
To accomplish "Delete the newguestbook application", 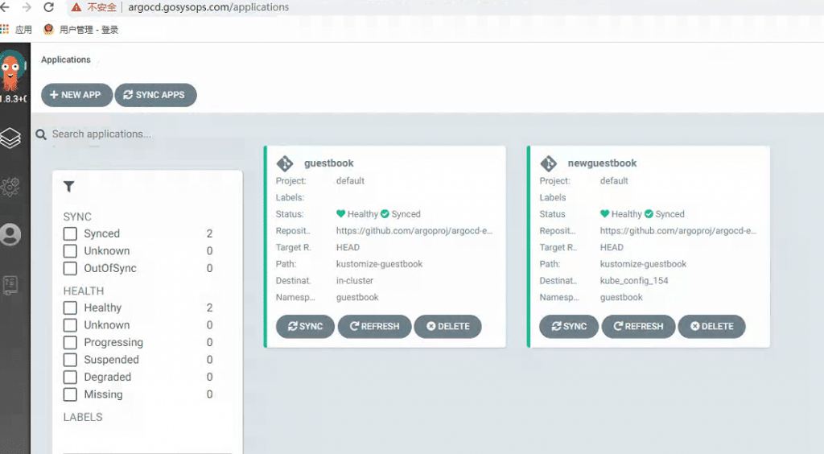I will pos(711,326).
